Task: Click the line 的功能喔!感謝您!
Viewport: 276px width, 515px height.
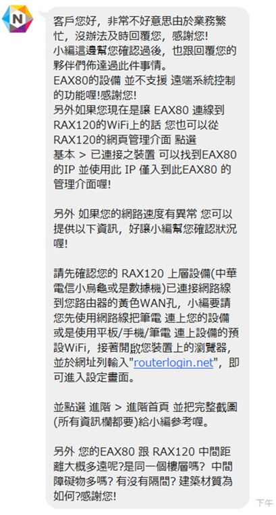Action: [x=94, y=95]
